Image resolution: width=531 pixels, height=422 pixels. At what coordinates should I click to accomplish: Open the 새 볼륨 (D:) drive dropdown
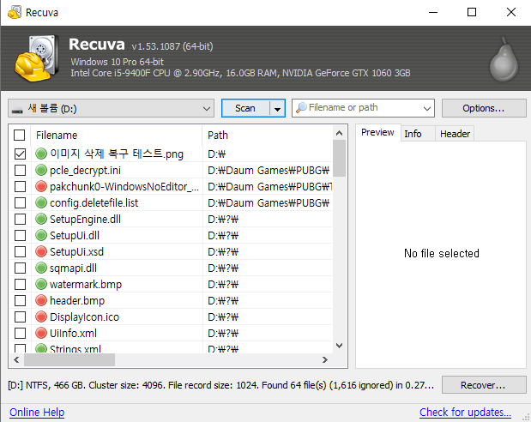pyautogui.click(x=111, y=108)
